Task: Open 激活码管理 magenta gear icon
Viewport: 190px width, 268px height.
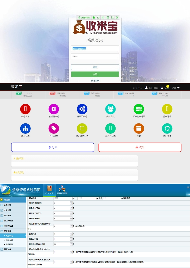Action: [x=54, y=109]
